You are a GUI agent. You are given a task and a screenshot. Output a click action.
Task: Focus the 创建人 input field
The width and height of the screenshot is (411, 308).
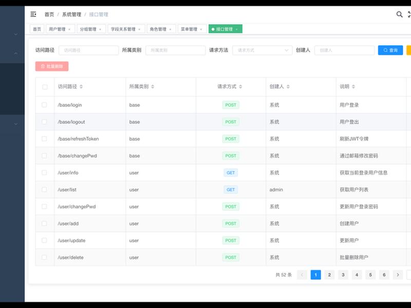[x=344, y=50]
